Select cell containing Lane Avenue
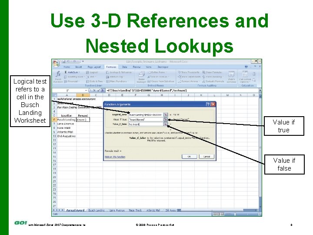 click(66, 124)
